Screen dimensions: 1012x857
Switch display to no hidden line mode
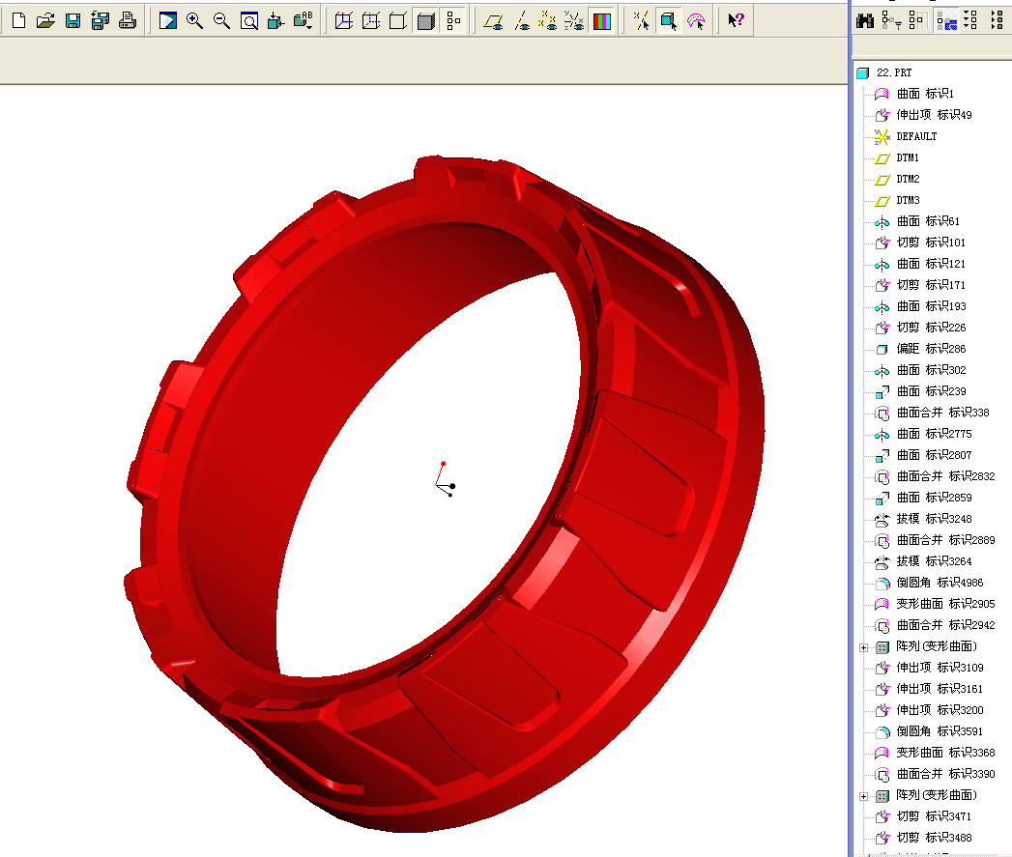(x=398, y=21)
